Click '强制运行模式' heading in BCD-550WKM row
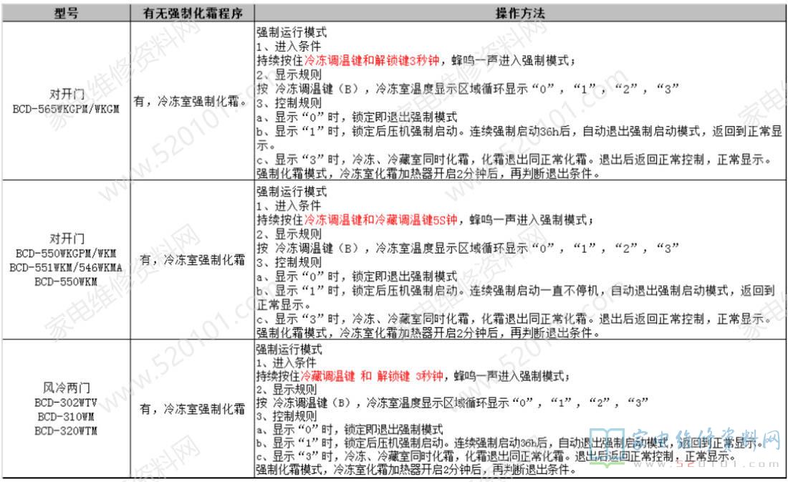The height and width of the screenshot is (482, 788). point(292,191)
